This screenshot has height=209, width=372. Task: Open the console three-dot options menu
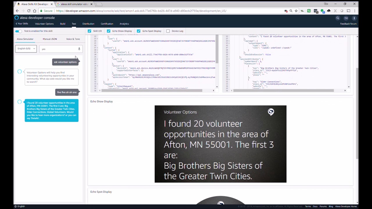[x=354, y=18]
